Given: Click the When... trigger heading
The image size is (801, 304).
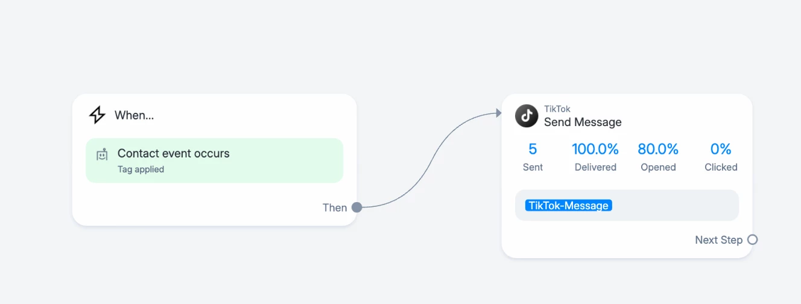Looking at the screenshot, I should tap(134, 115).
